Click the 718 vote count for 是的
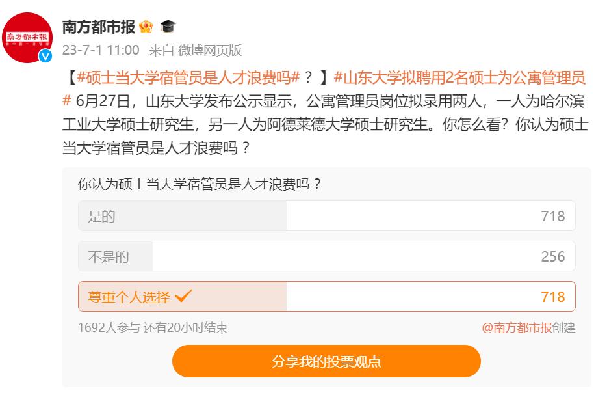Screen dimensions: 607x395 coord(554,215)
